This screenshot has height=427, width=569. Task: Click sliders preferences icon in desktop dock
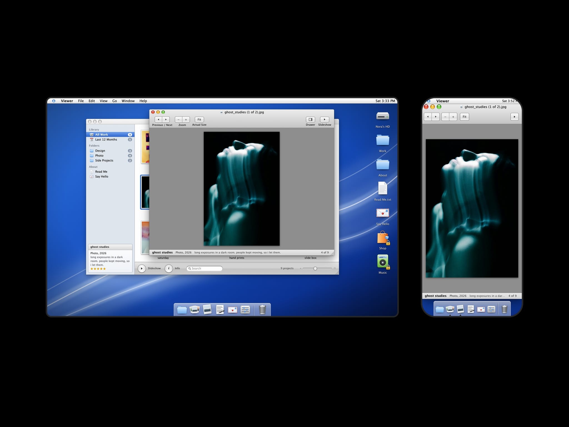pos(245,310)
